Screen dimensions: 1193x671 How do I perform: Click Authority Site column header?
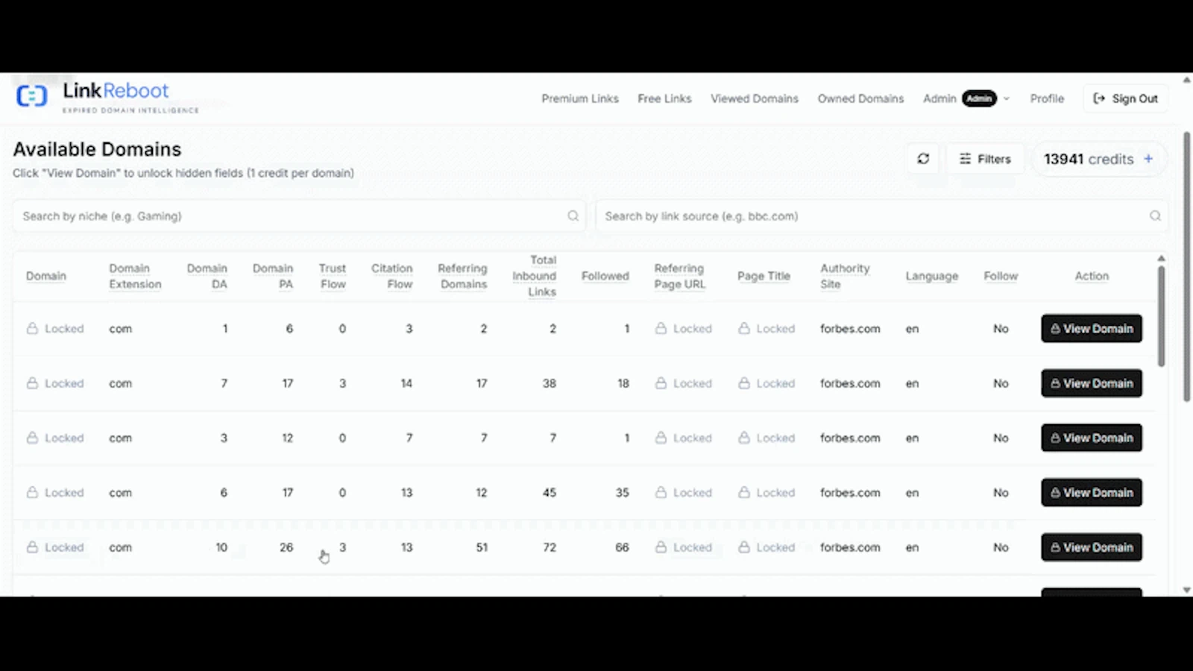(x=845, y=276)
